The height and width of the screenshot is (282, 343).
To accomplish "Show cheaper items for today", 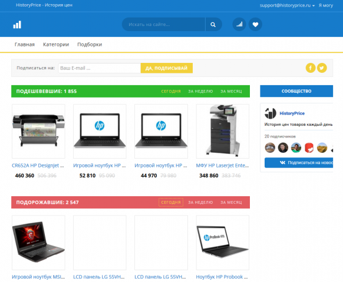I will point(171,92).
